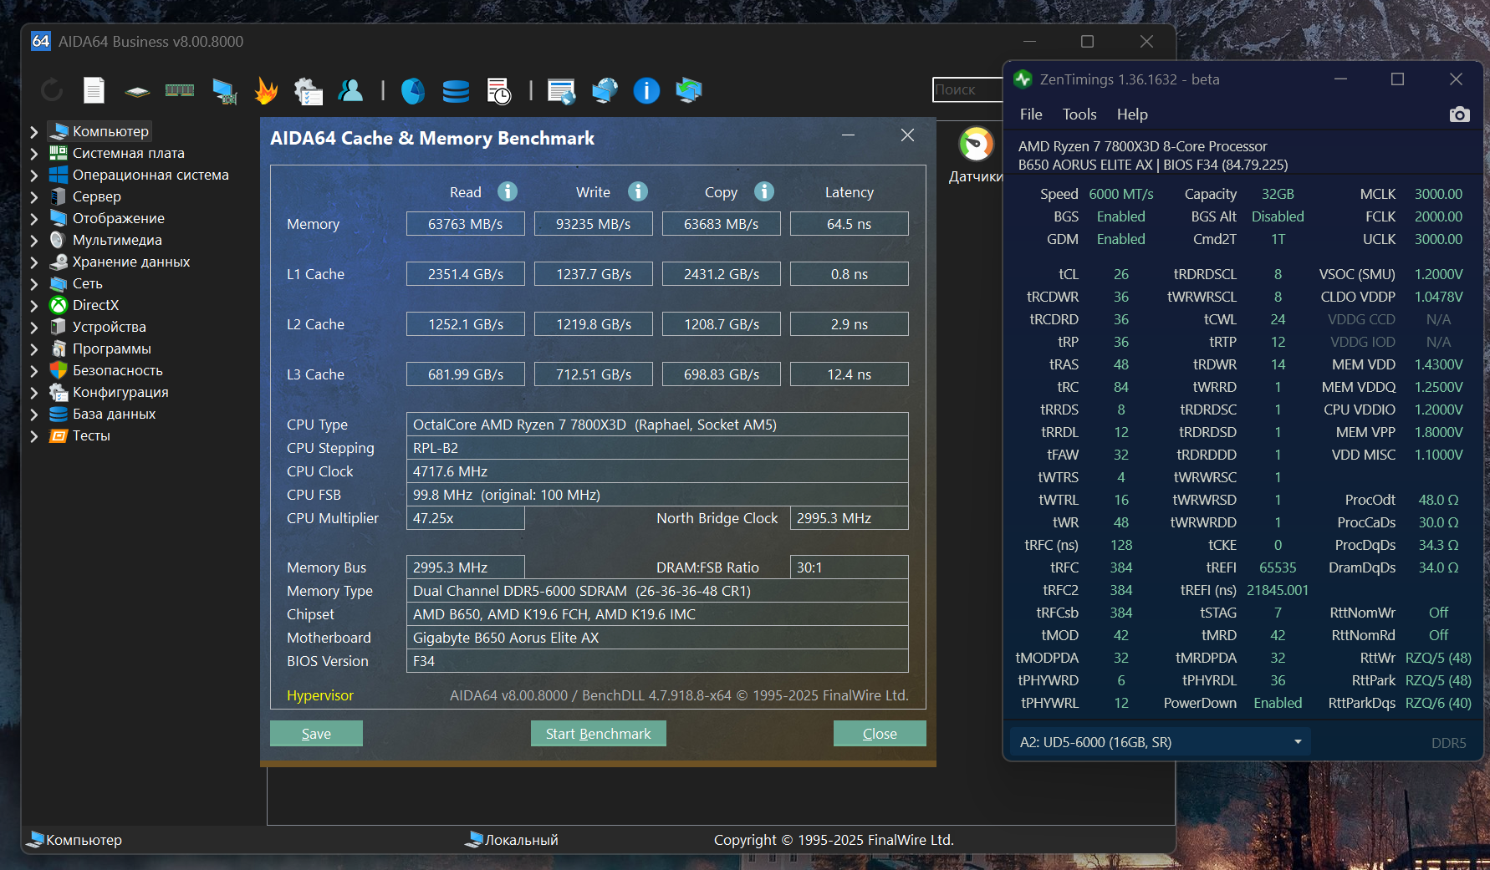Screen dimensions: 1490x870
Task: Click Компьютер in the AIDA64 status bar
Action: click(84, 840)
